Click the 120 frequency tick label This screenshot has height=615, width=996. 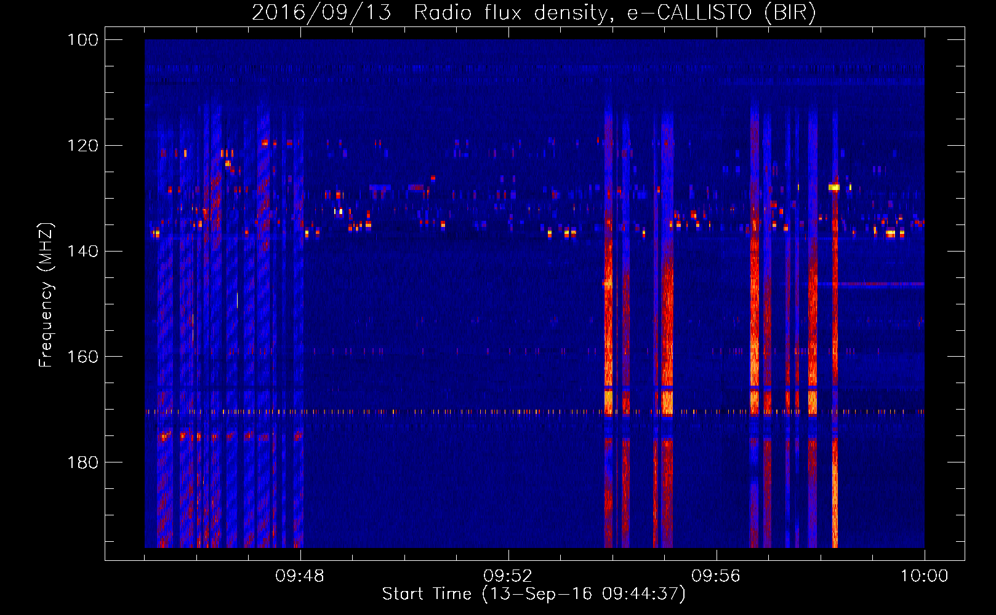(83, 146)
